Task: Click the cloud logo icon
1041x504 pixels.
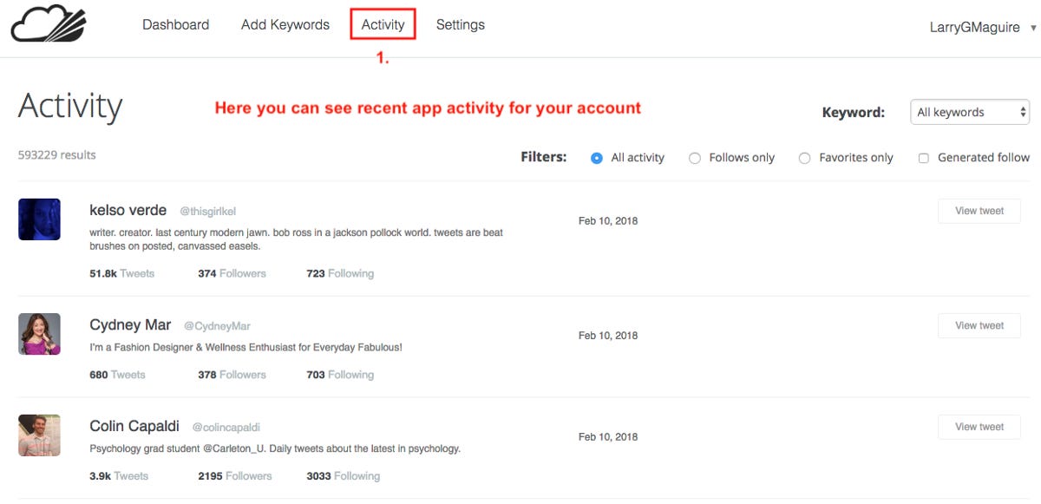Action: [49, 23]
